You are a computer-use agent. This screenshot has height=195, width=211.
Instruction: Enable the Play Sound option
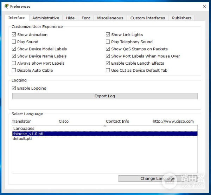tap(14, 42)
